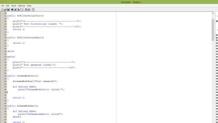The height and width of the screenshot is (123, 218).
Task: Click the text "Test filterscript loaded."
Action: (x=40, y=24)
